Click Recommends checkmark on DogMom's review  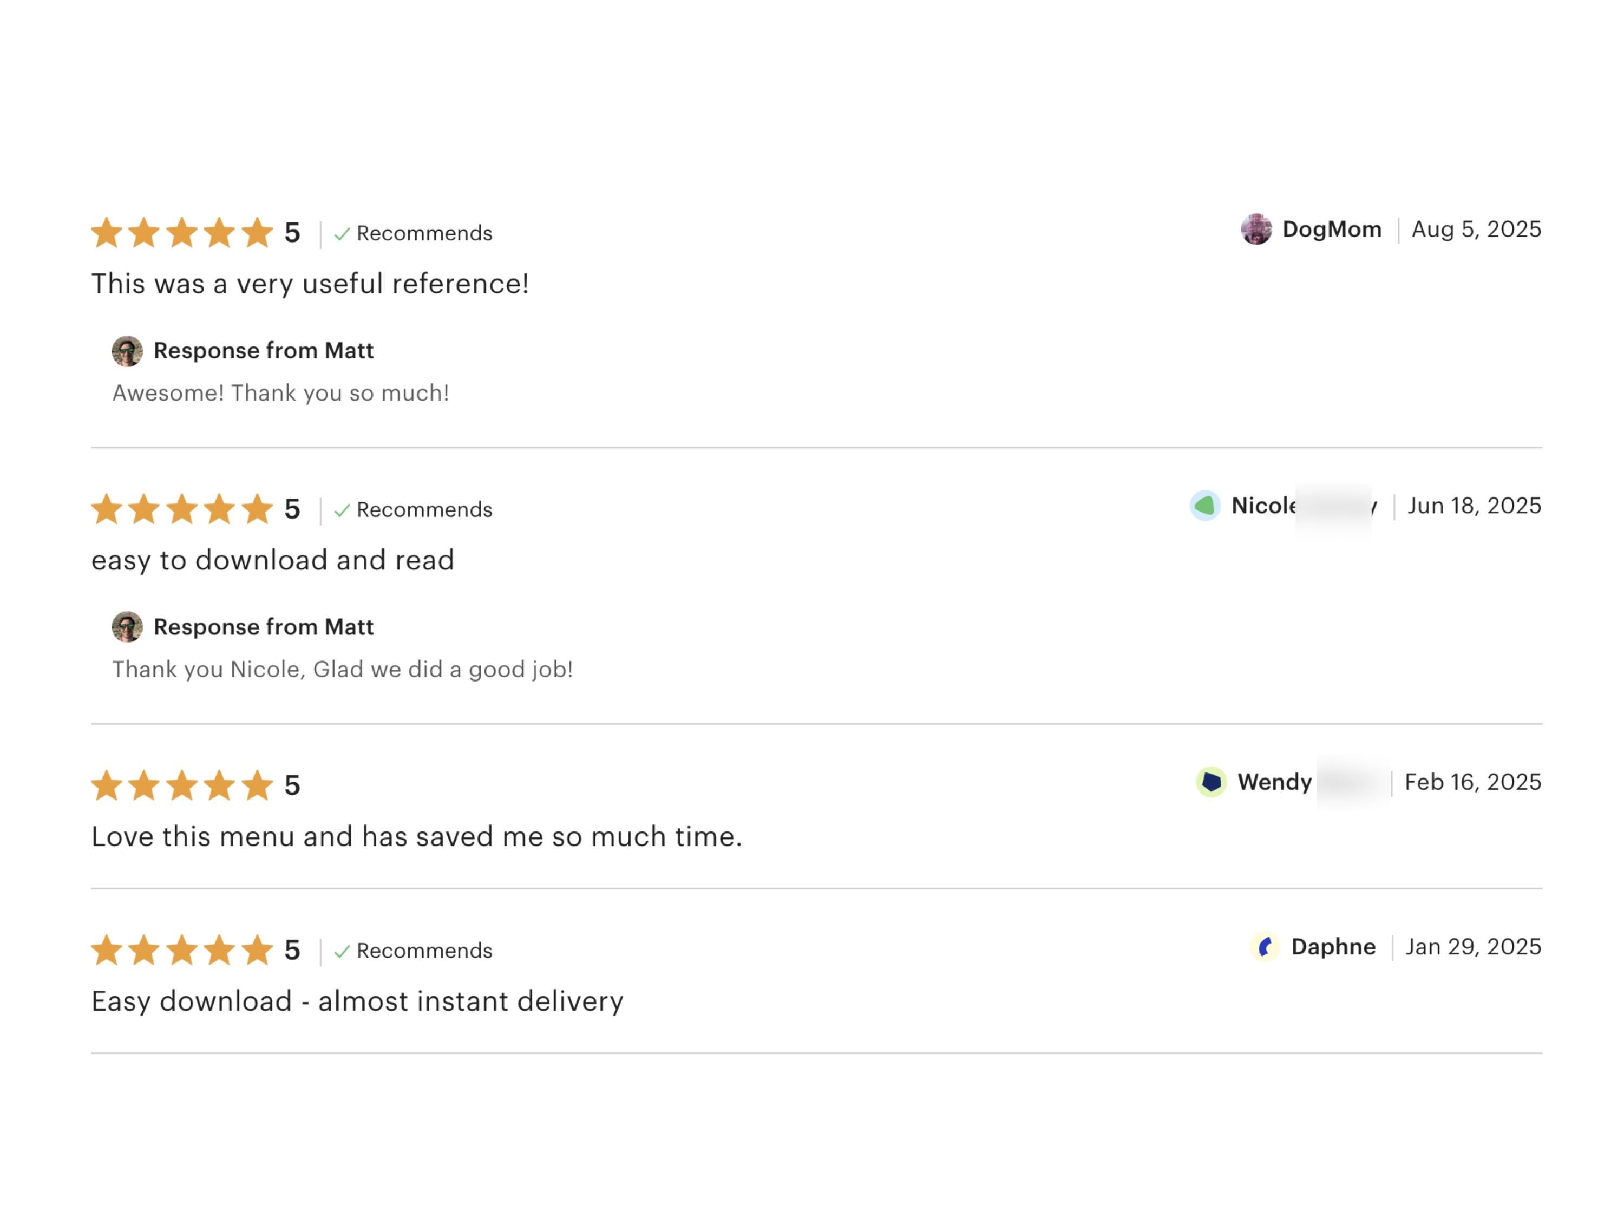(x=342, y=233)
